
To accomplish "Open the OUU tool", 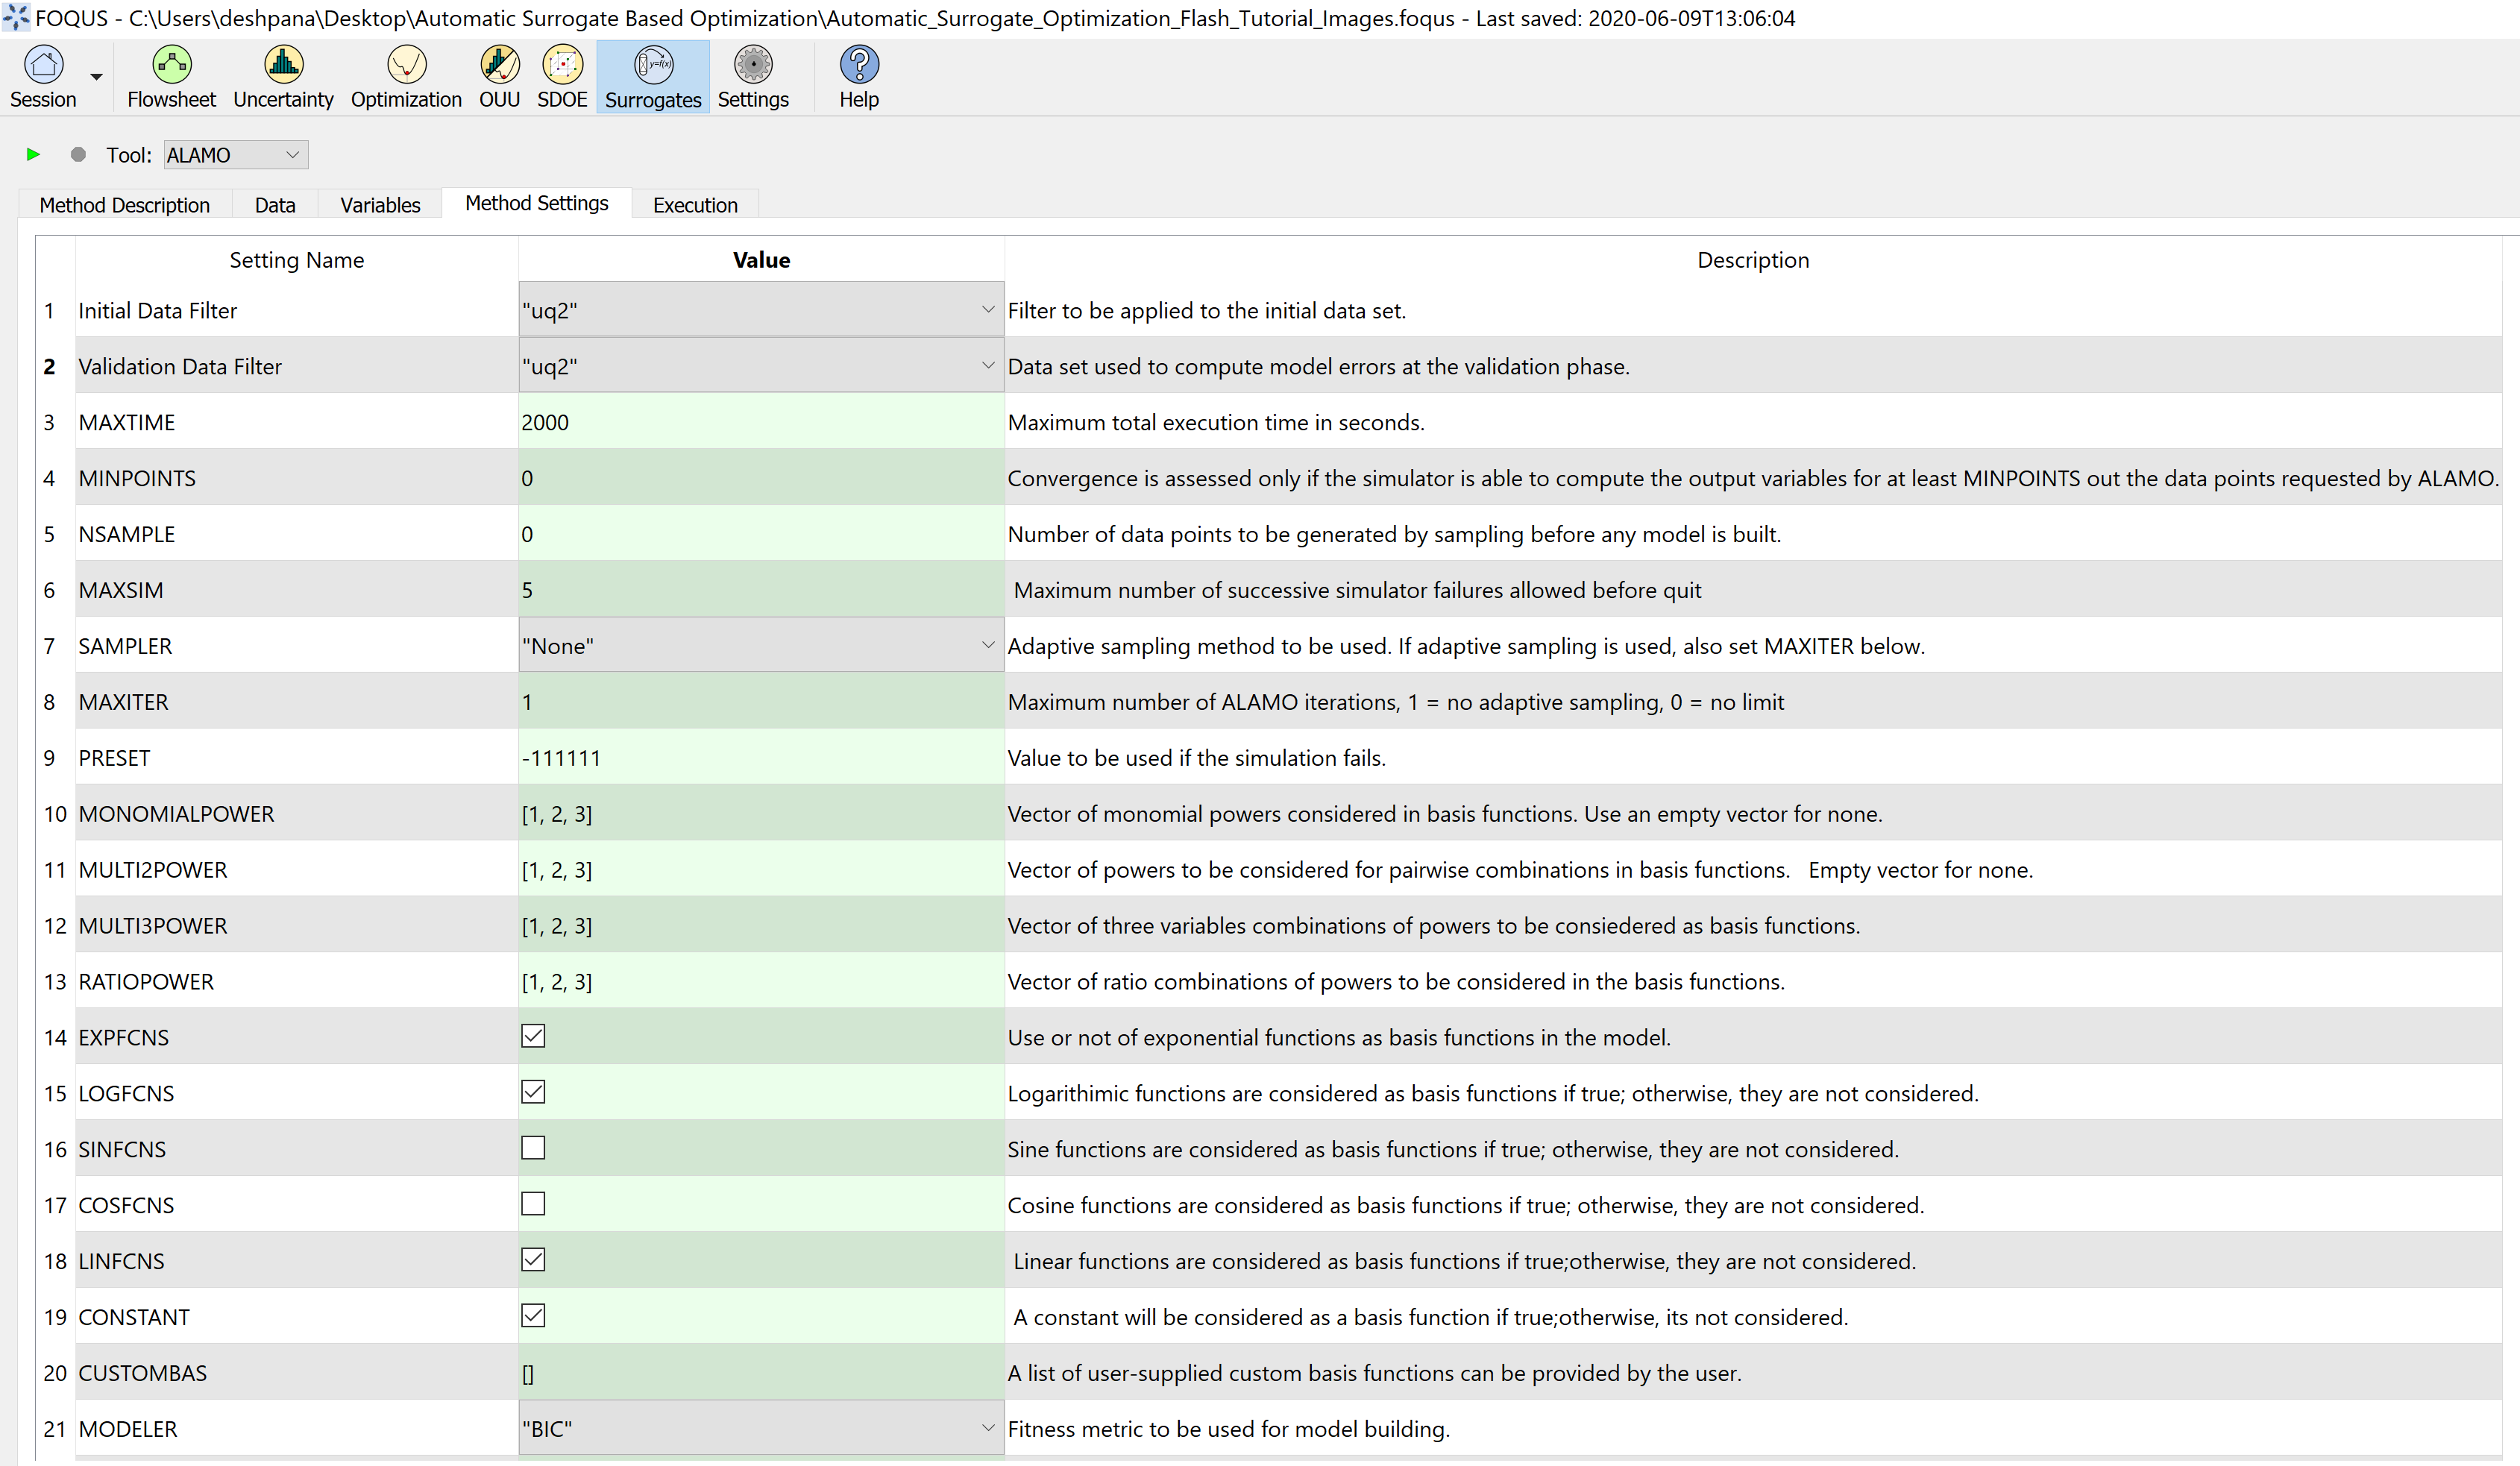I will [x=499, y=66].
